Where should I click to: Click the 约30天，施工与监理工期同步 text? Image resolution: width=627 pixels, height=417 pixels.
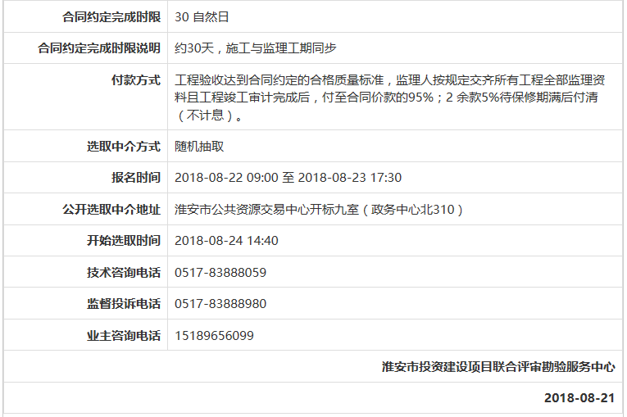pyautogui.click(x=256, y=48)
